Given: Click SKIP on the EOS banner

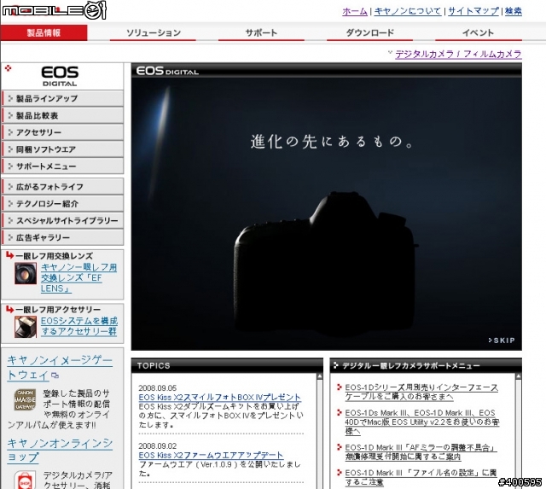Looking at the screenshot, I should [502, 341].
